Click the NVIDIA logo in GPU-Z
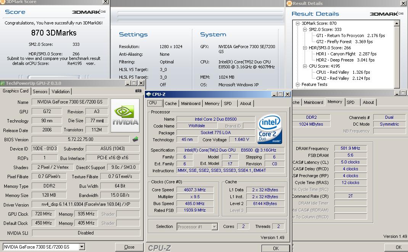 [x=125, y=115]
